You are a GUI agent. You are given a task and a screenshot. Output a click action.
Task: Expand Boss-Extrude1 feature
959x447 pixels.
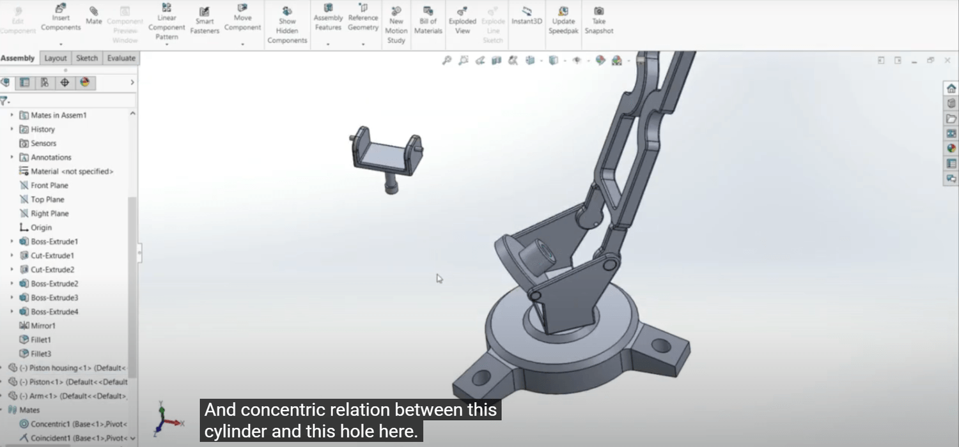point(12,241)
